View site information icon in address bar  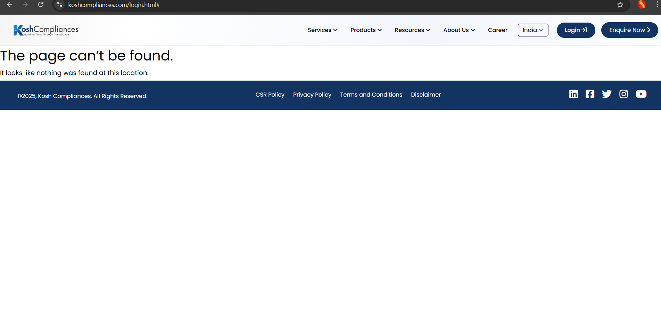[59, 5]
